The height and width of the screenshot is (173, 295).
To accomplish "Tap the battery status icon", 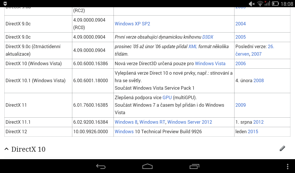I will tap(275, 4).
